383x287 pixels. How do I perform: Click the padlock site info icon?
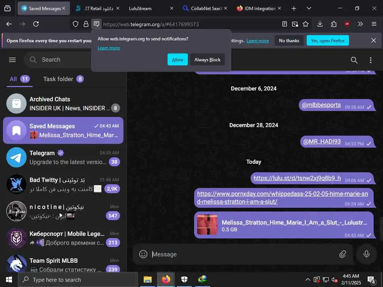(x=86, y=24)
